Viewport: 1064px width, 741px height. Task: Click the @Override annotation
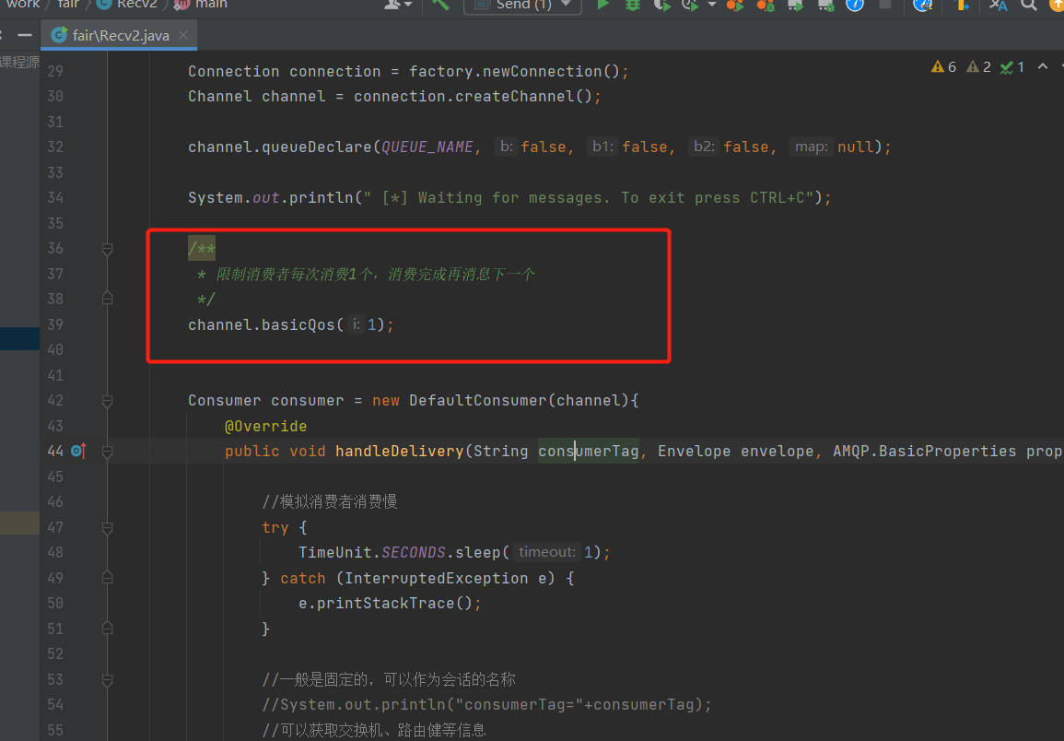point(266,426)
